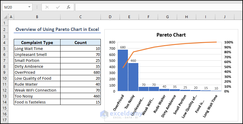The width and height of the screenshot is (243, 124).
Task: Select column C header
Action: point(81,17)
